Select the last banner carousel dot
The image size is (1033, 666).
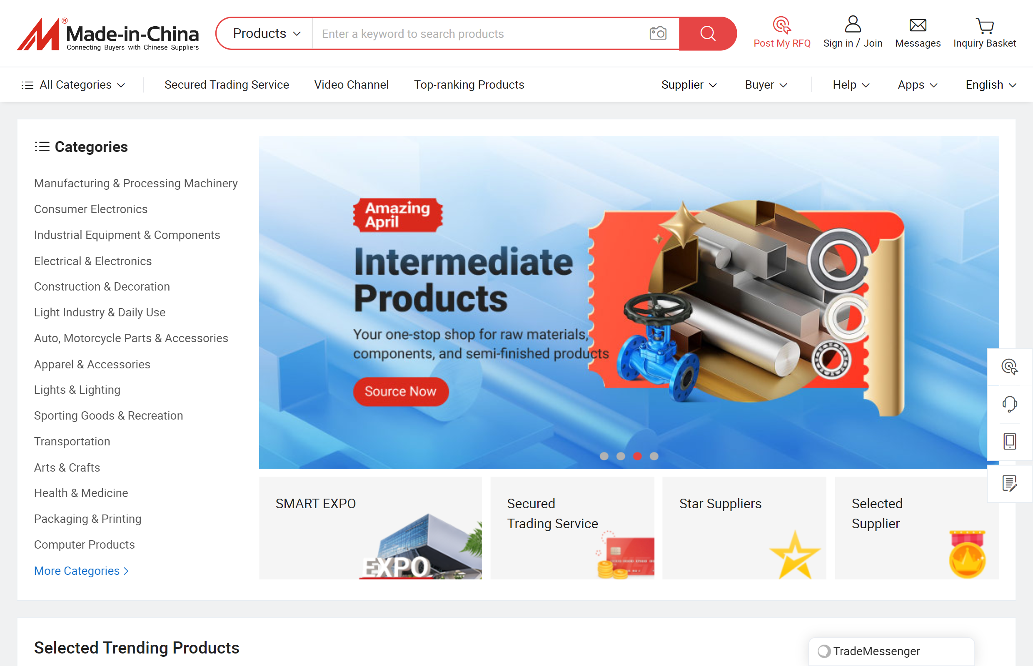point(654,456)
